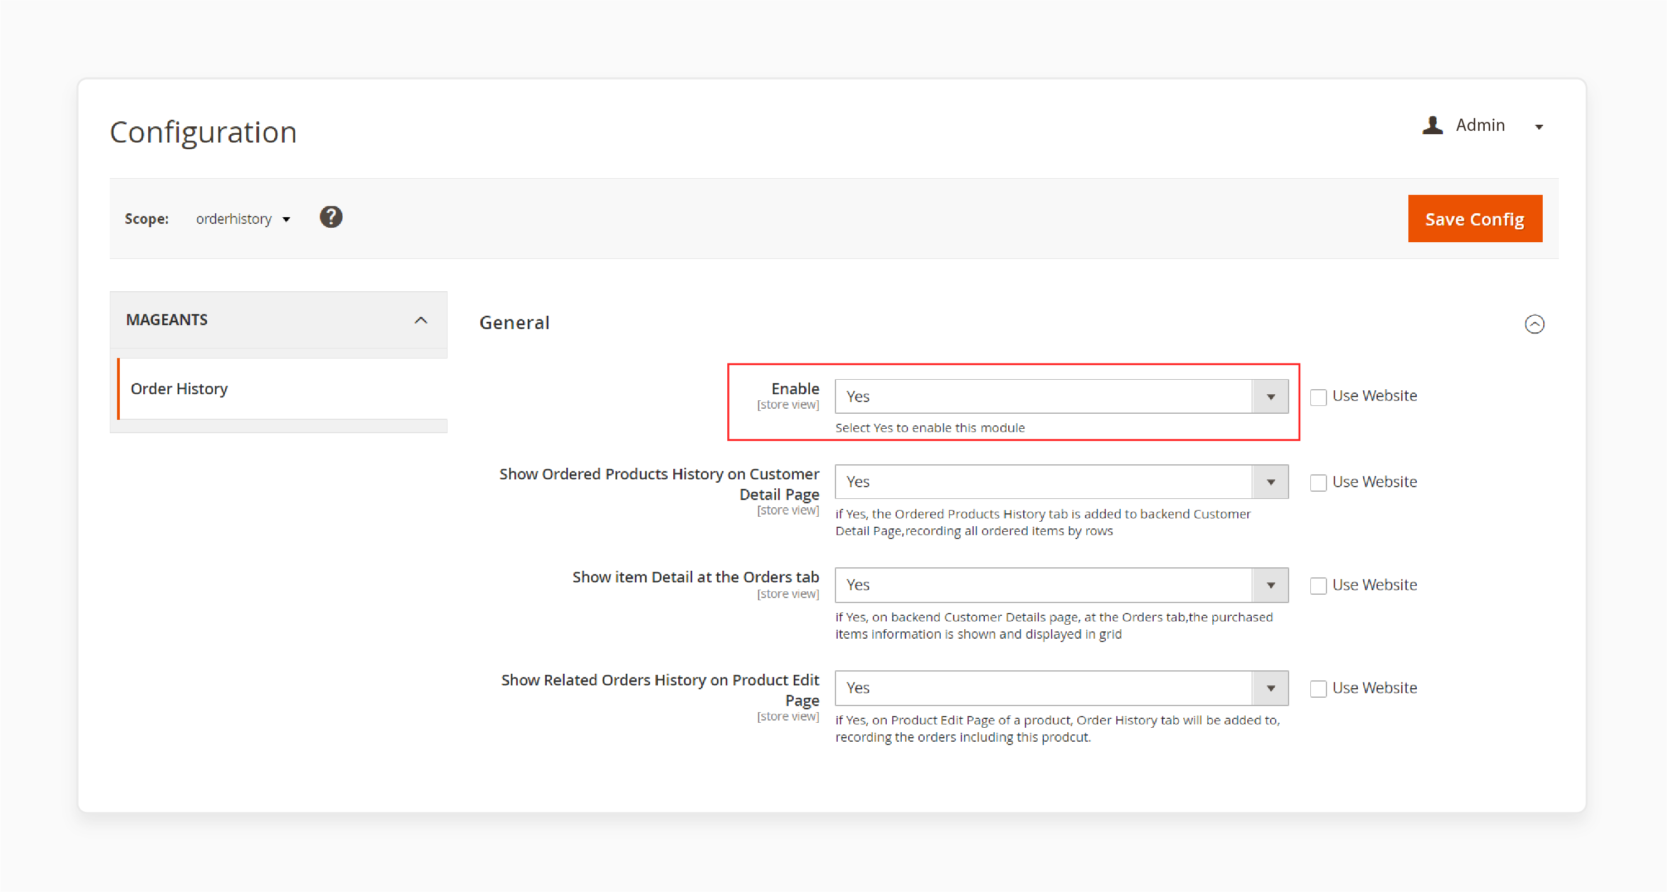The image size is (1667, 892).
Task: Open the orderhistory scope switcher
Action: [242, 219]
